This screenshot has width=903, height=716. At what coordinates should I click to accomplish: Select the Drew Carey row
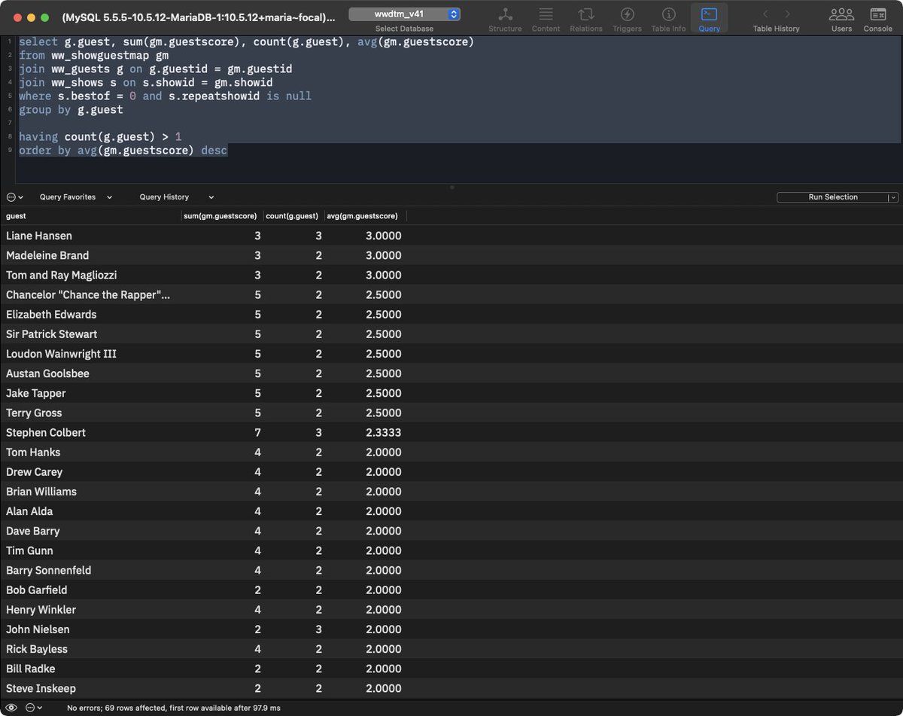coord(451,471)
